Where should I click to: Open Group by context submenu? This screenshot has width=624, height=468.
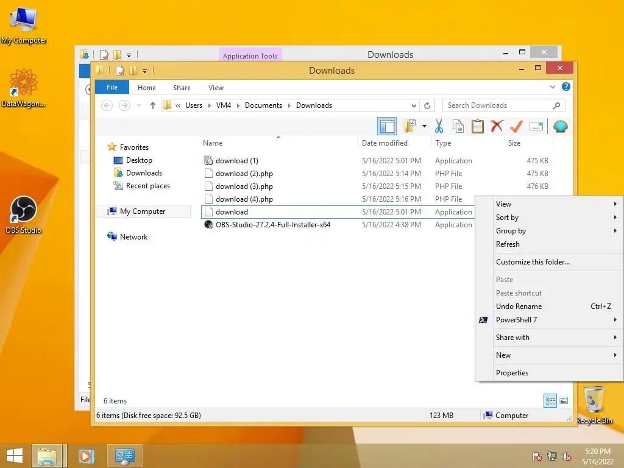pos(550,231)
